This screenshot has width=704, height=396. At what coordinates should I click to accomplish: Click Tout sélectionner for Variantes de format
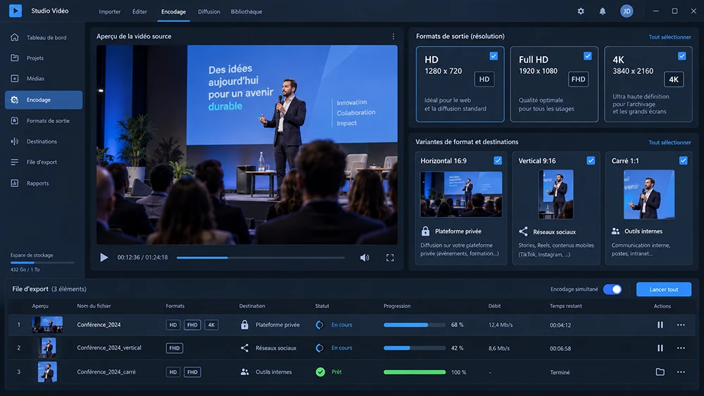tap(670, 143)
